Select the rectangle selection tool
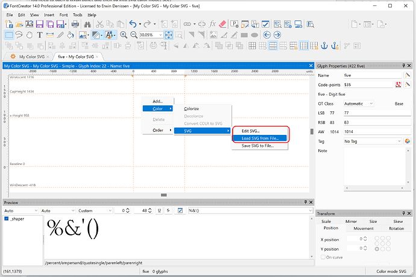 pos(9,35)
